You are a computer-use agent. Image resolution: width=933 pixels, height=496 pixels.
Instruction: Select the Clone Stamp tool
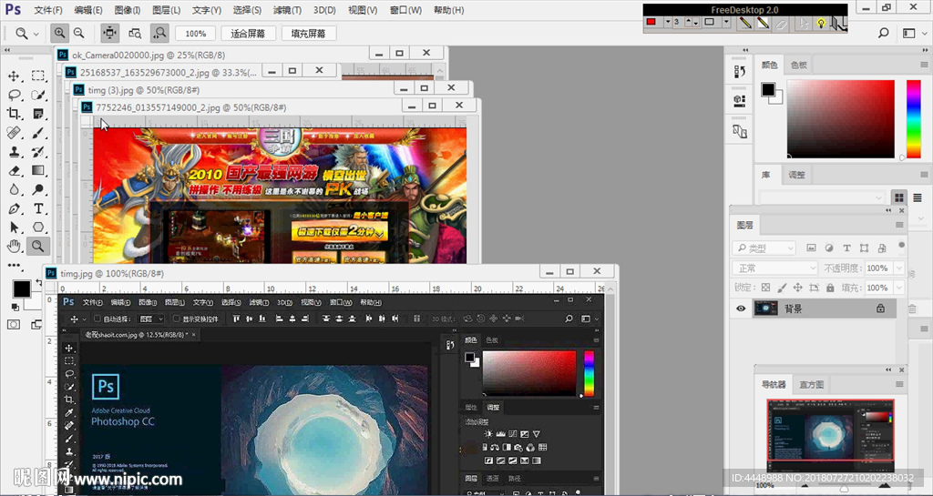pos(14,151)
